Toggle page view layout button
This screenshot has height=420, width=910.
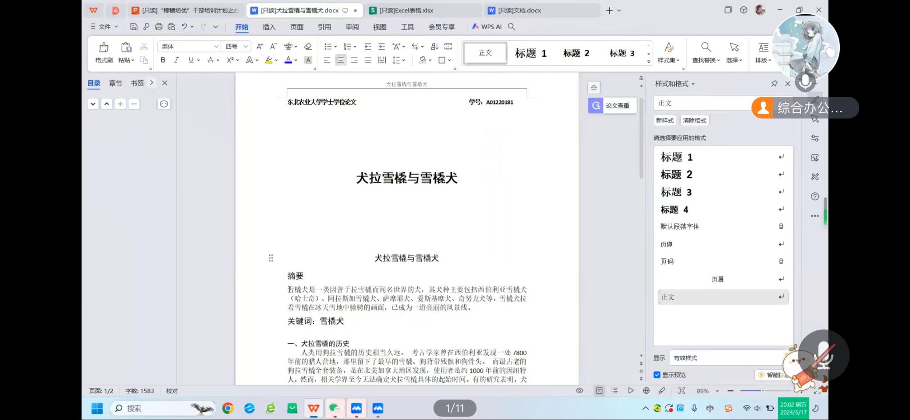(599, 391)
